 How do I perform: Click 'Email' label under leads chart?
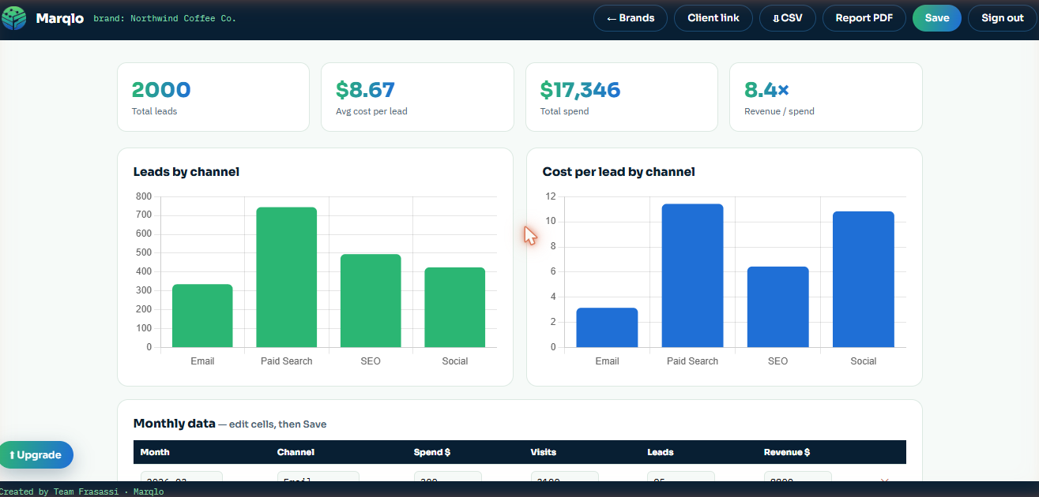[202, 361]
